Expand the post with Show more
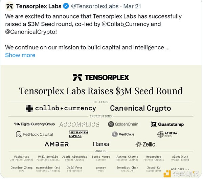Viewport: 203px width, 181px height. tap(20, 55)
